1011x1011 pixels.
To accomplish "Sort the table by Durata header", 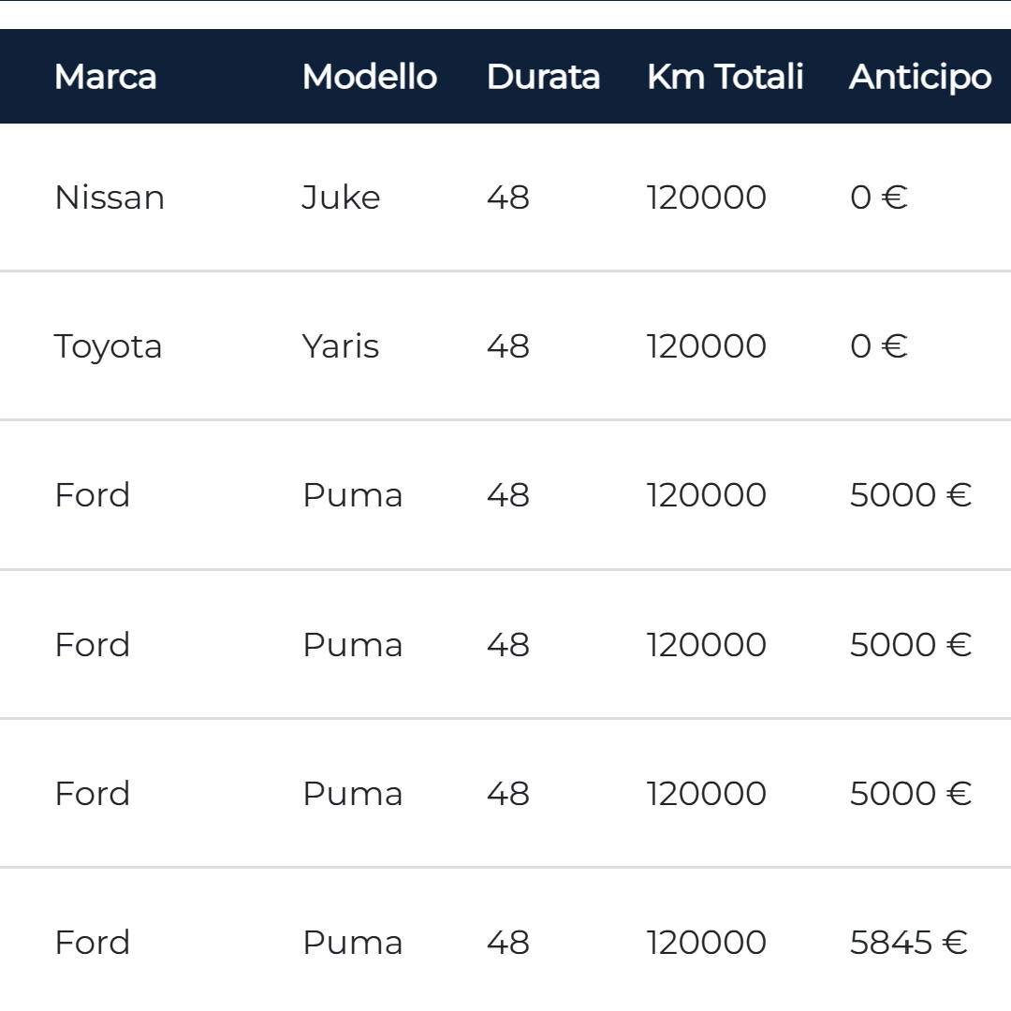I will (x=543, y=77).
